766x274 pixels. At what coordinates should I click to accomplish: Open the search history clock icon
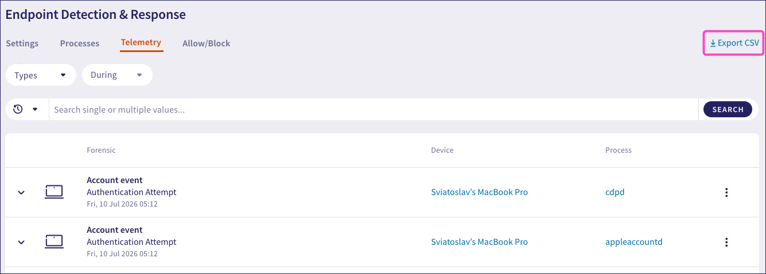click(x=18, y=109)
